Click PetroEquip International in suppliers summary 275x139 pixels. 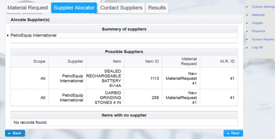pos(34,35)
